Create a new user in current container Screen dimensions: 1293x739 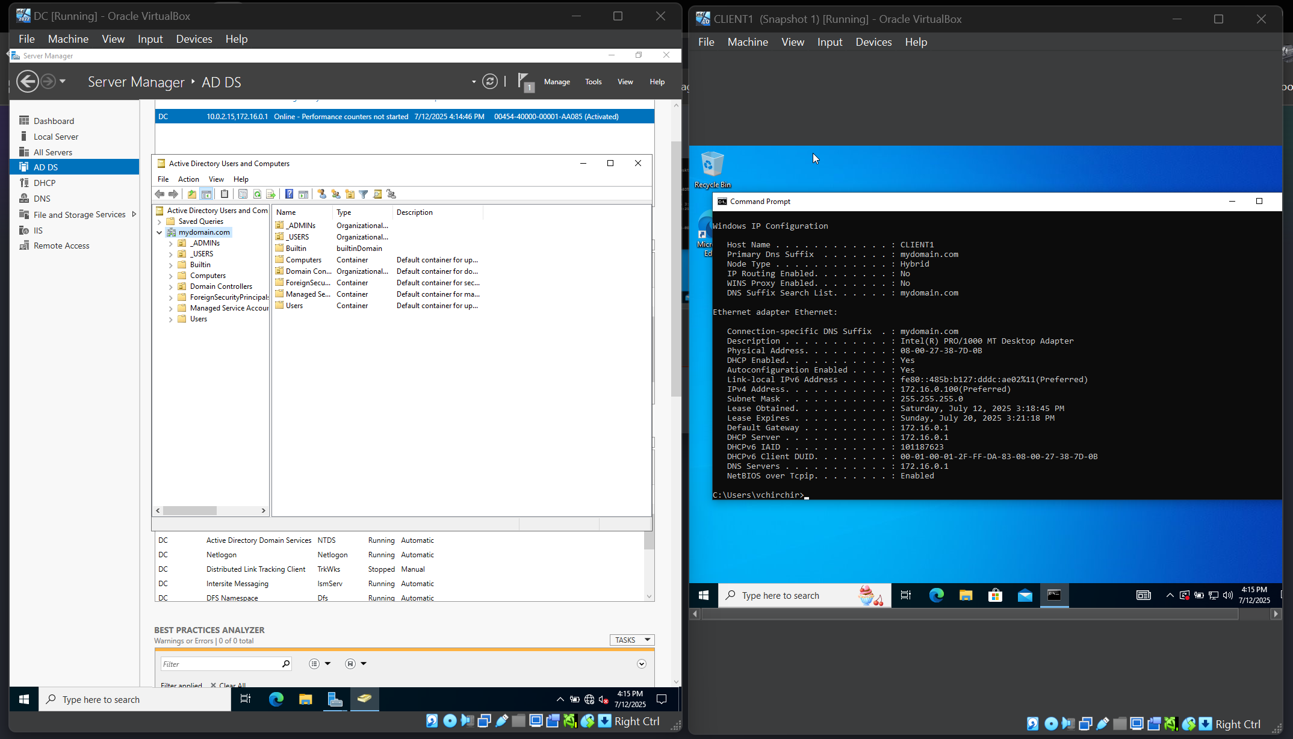322,194
